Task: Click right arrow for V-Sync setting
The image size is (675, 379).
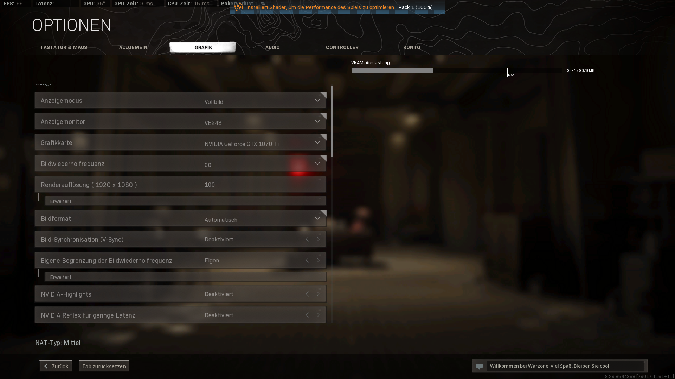Action: coord(318,239)
